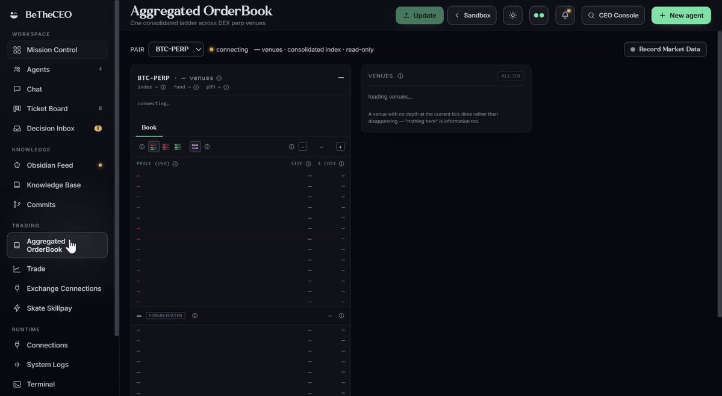Click the sidebar vertical scrollbar

[x=117, y=168]
